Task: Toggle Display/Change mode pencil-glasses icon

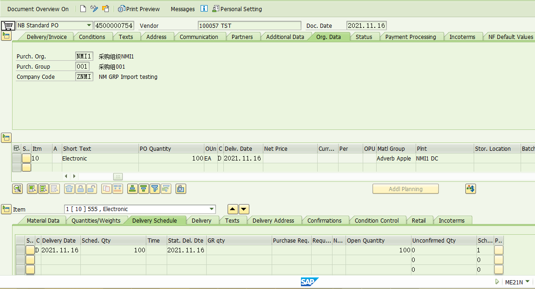Action: pyautogui.click(x=94, y=9)
